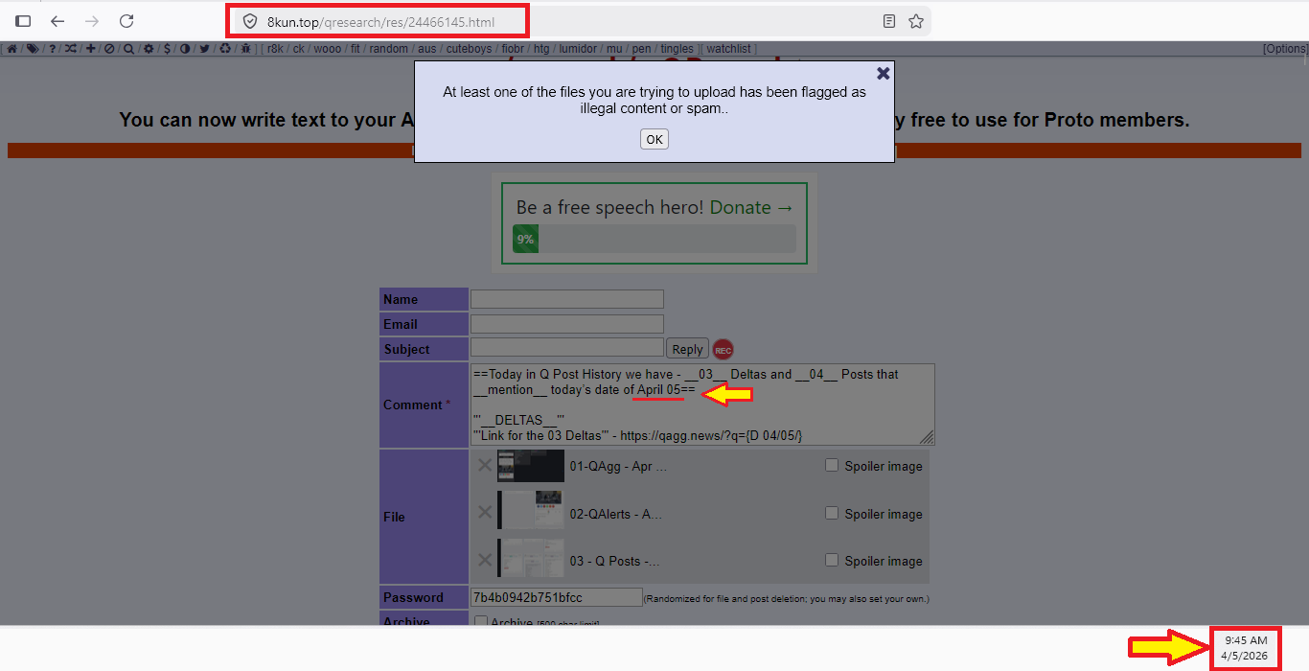
Task: Check Spoiler image for 03 - Q Posts file
Action: [832, 561]
